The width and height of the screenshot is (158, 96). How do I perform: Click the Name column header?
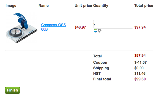pos(44,6)
